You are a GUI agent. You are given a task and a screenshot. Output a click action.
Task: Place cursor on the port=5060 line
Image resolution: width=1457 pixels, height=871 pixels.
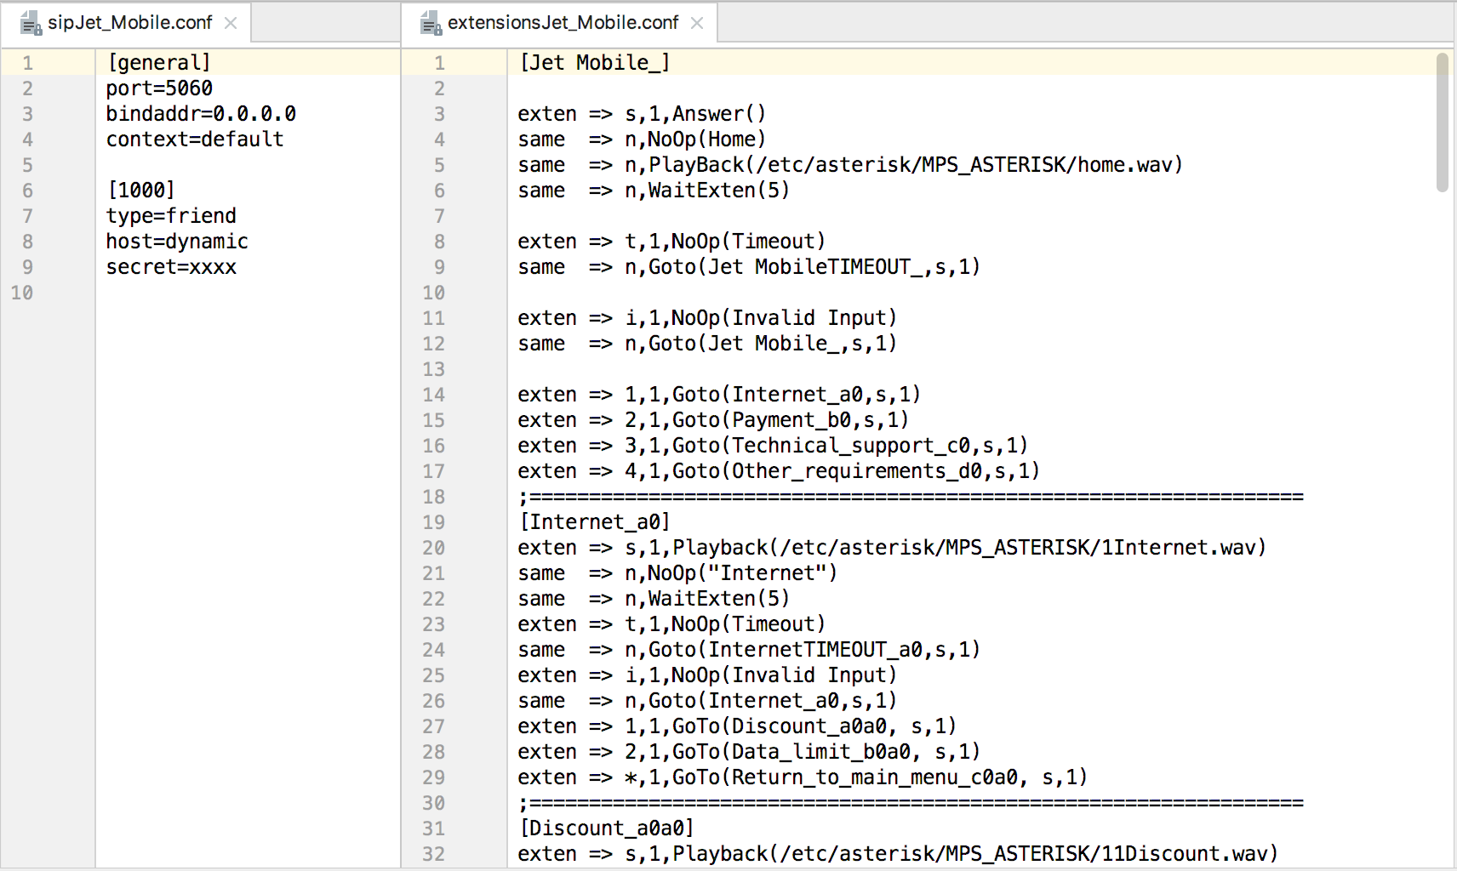pos(159,88)
